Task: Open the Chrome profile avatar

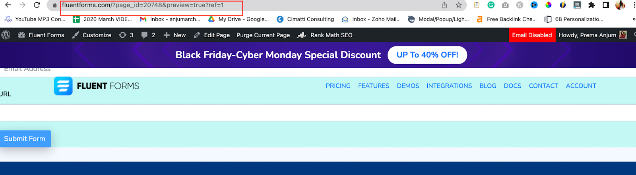Action: pyautogui.click(x=620, y=5)
